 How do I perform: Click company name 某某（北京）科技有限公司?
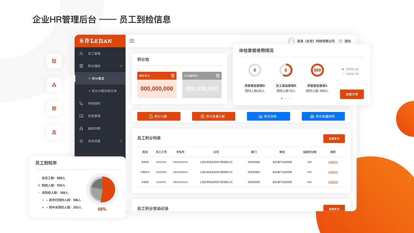[x=316, y=41]
